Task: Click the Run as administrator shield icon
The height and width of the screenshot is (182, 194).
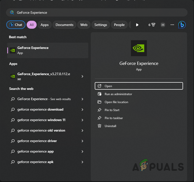Action: (99, 94)
